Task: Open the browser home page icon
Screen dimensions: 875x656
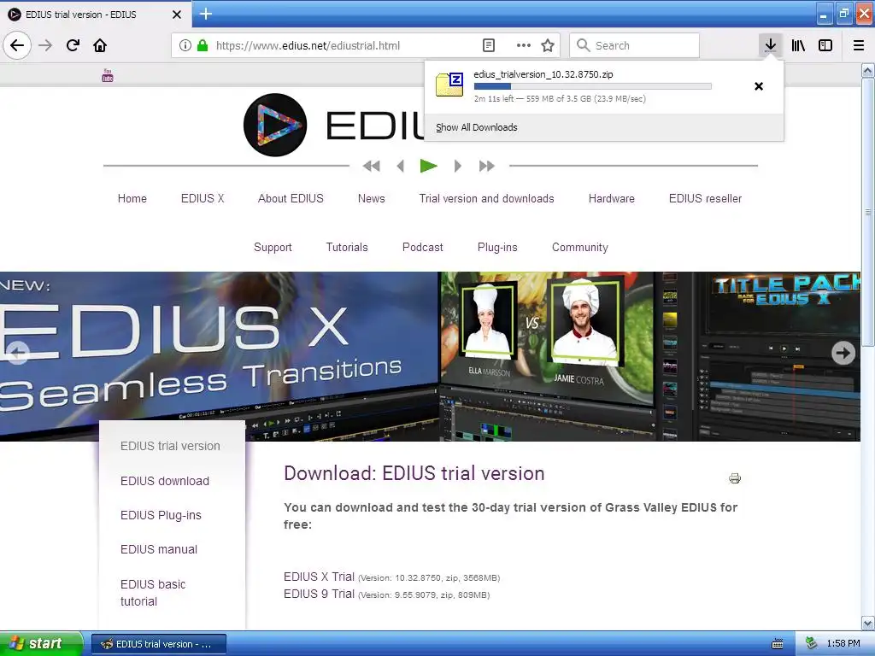Action: [100, 45]
